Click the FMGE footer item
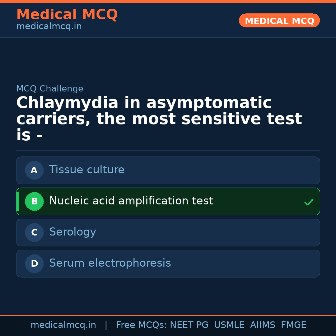336x336 pixels. 293,325
